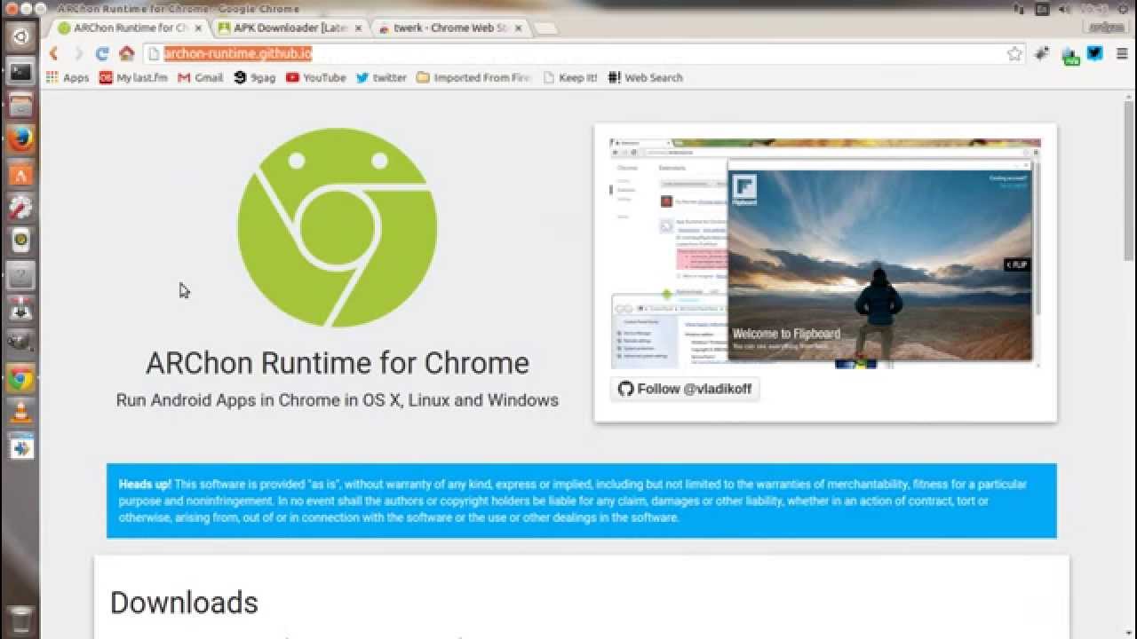Image resolution: width=1137 pixels, height=639 pixels.
Task: Click the ARChon Runtime for Chrome heading
Action: click(x=338, y=363)
